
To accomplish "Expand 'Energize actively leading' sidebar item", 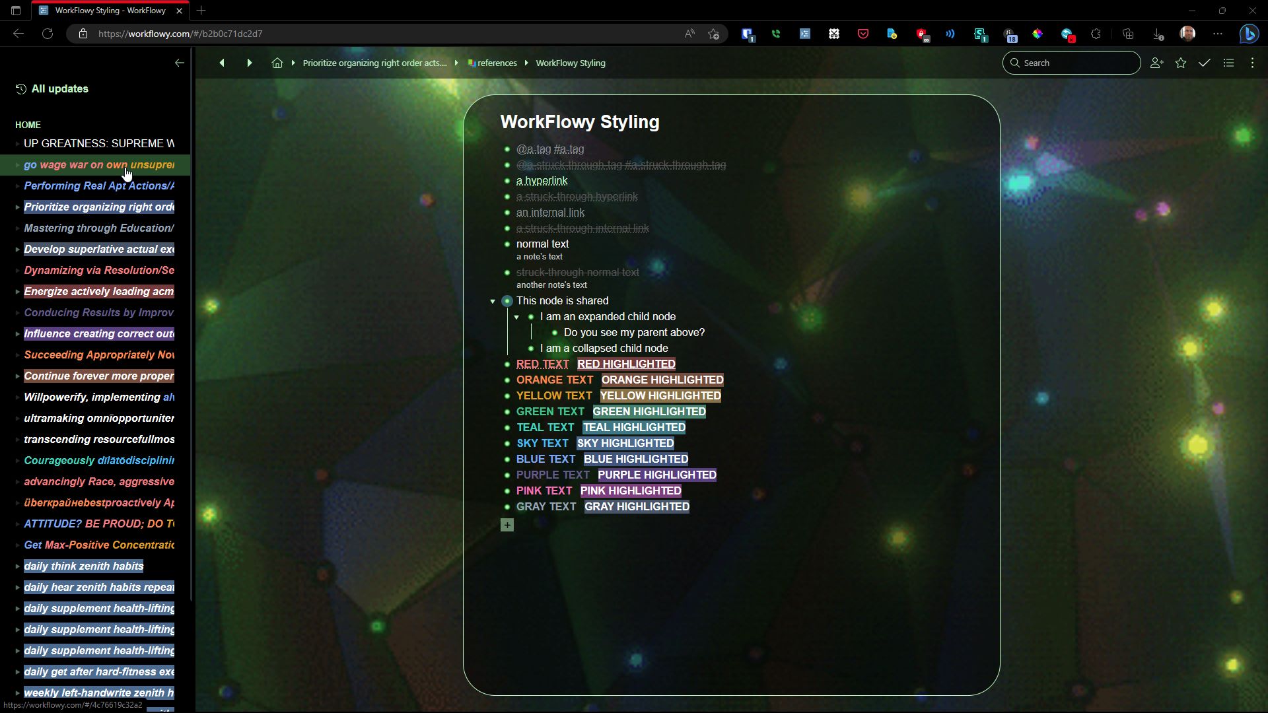I will pyautogui.click(x=17, y=292).
